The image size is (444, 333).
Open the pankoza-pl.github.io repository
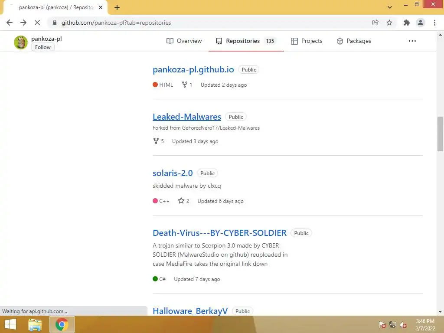coord(193,70)
